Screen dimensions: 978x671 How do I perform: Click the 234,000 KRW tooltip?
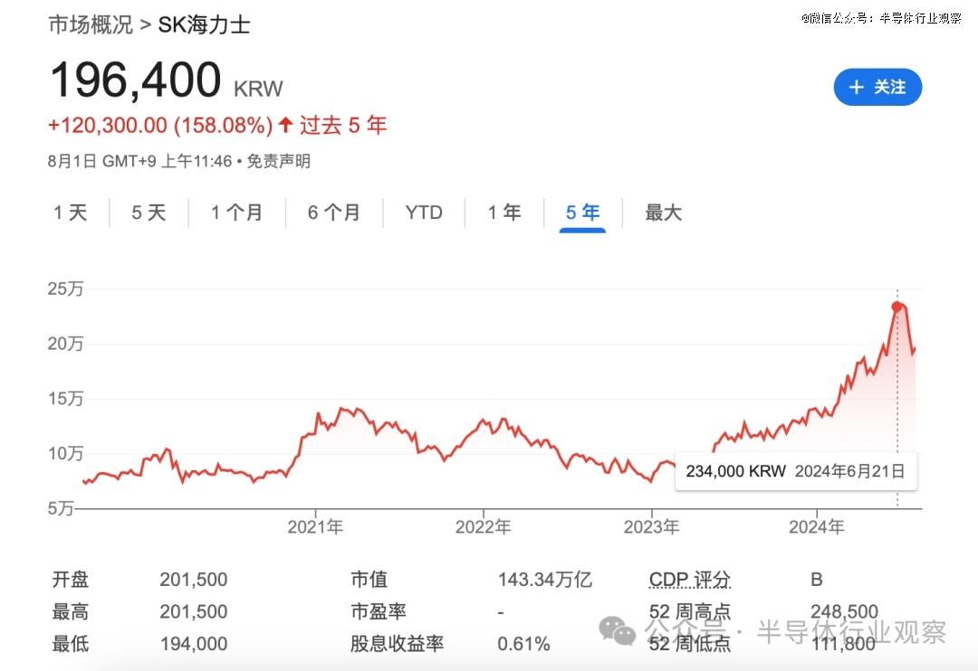click(x=796, y=471)
